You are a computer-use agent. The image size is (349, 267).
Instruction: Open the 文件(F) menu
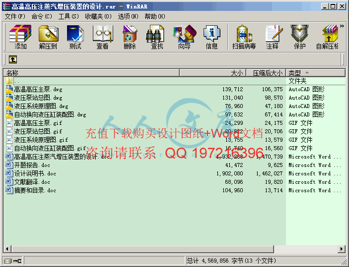point(15,16)
